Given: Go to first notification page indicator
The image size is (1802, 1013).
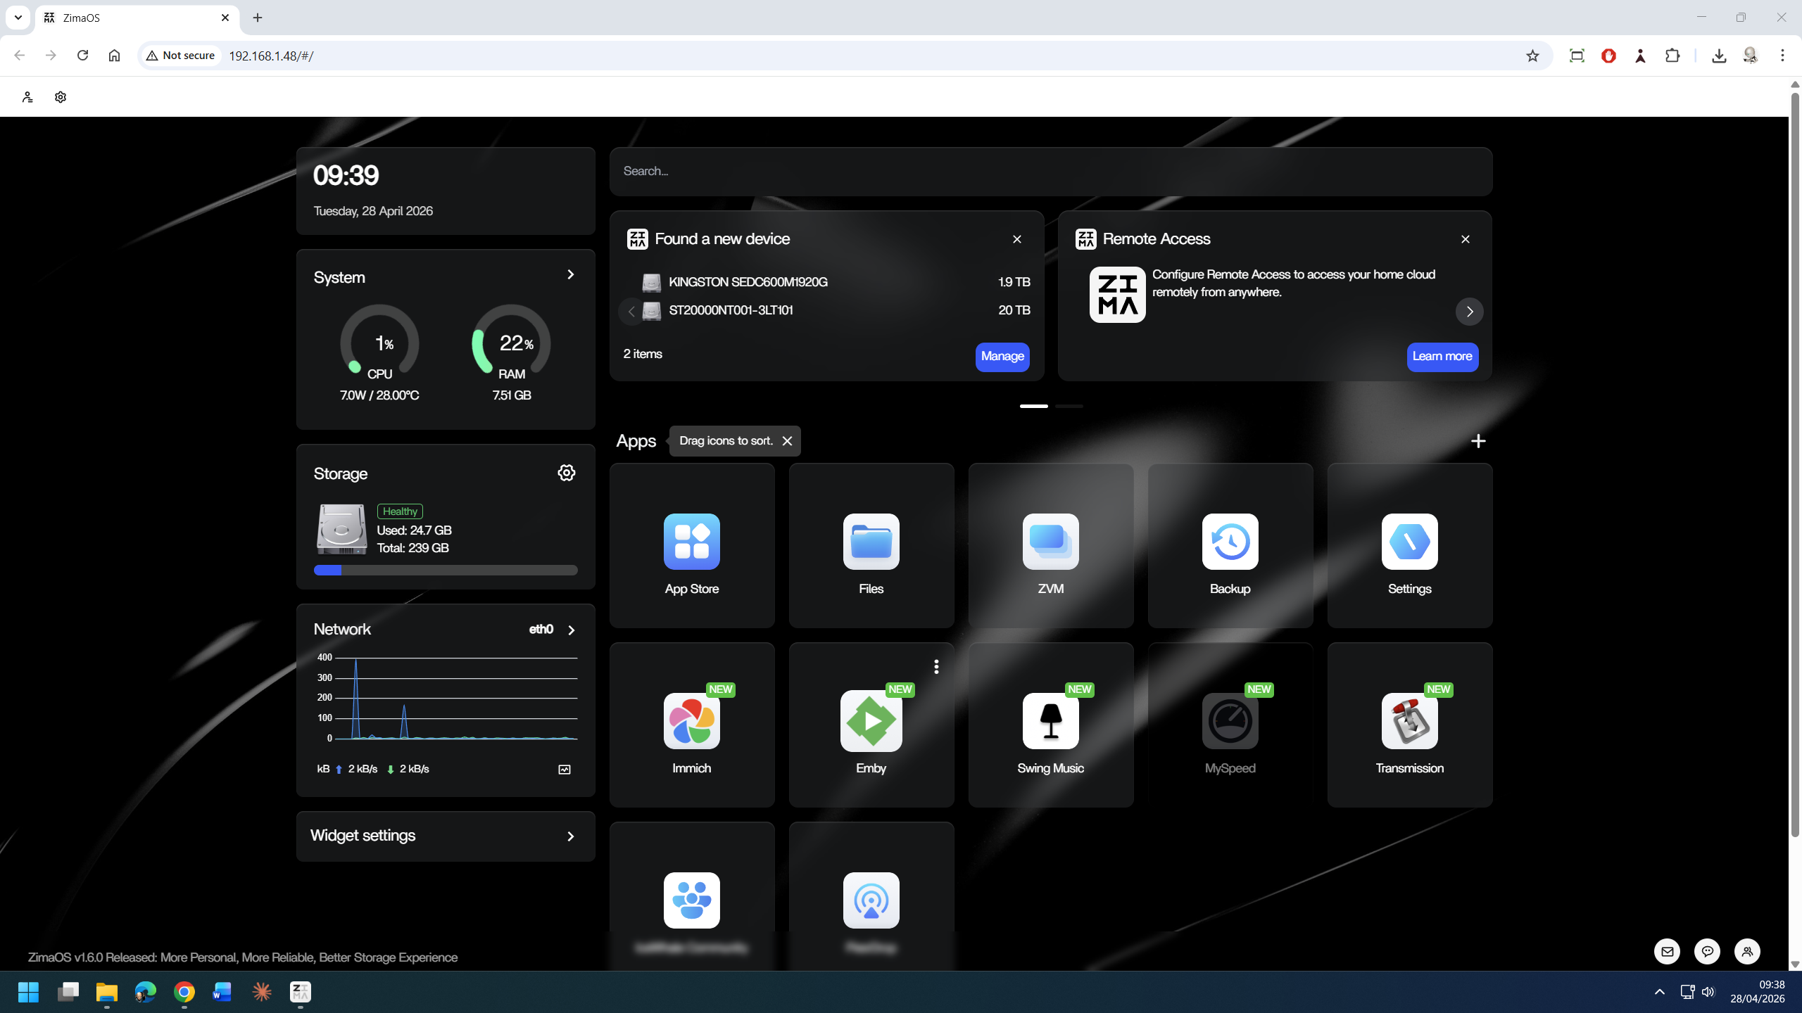Looking at the screenshot, I should click(x=1033, y=406).
